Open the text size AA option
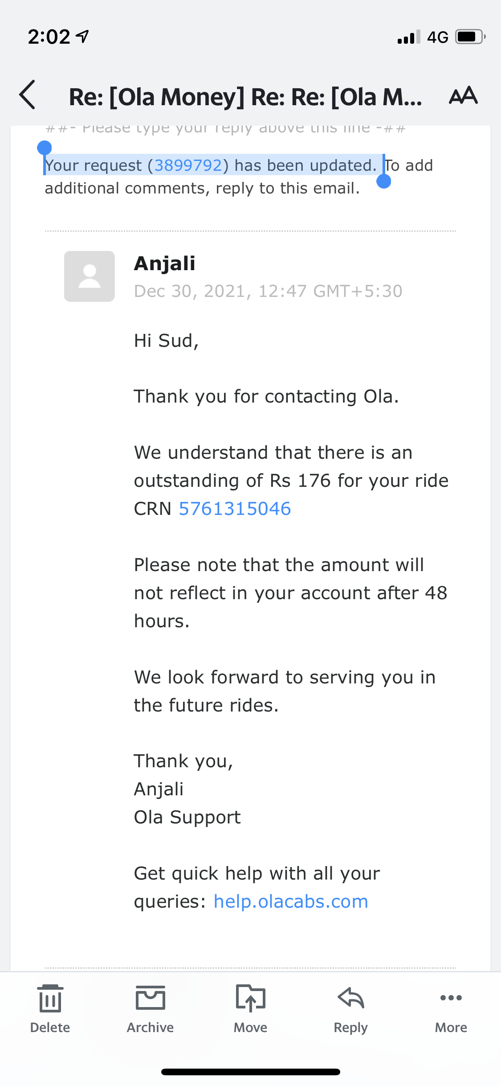The width and height of the screenshot is (501, 1086). tap(463, 95)
